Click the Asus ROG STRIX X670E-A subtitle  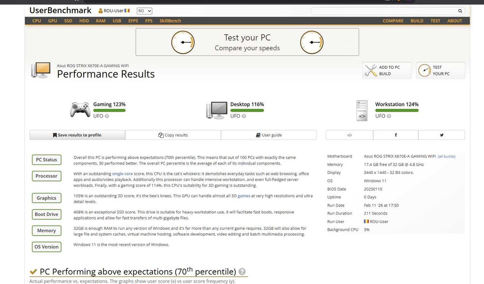click(x=93, y=66)
